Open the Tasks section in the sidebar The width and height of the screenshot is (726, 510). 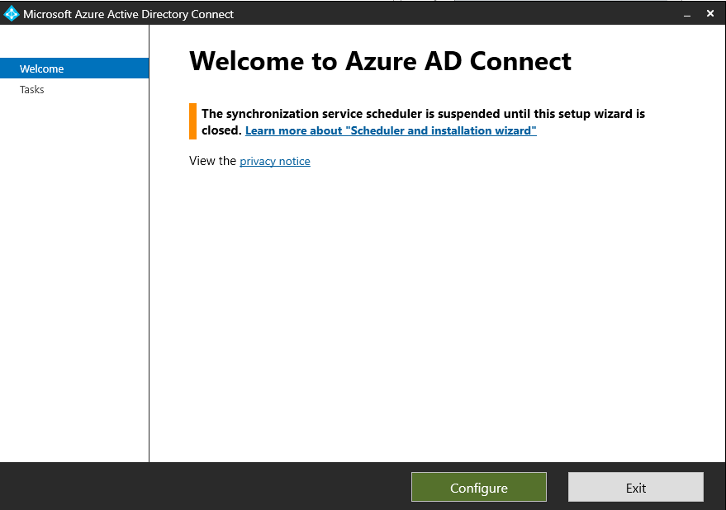(31, 89)
